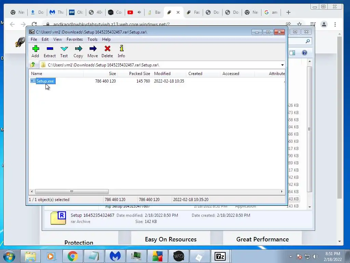Open the Help menu

pyautogui.click(x=106, y=39)
